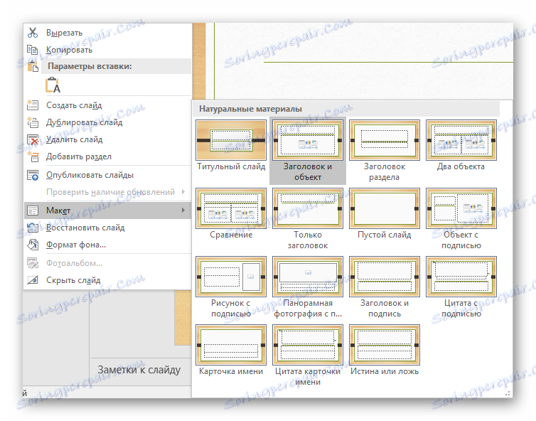The height and width of the screenshot is (421, 536).
Task: Pick the Цитата с подписью layout thumbnail
Action: tap(461, 277)
